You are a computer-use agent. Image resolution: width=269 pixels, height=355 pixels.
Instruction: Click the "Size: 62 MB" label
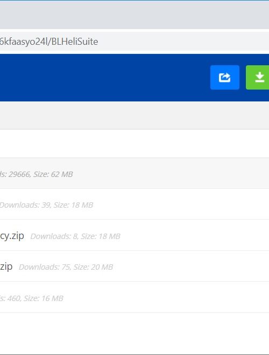(x=53, y=174)
